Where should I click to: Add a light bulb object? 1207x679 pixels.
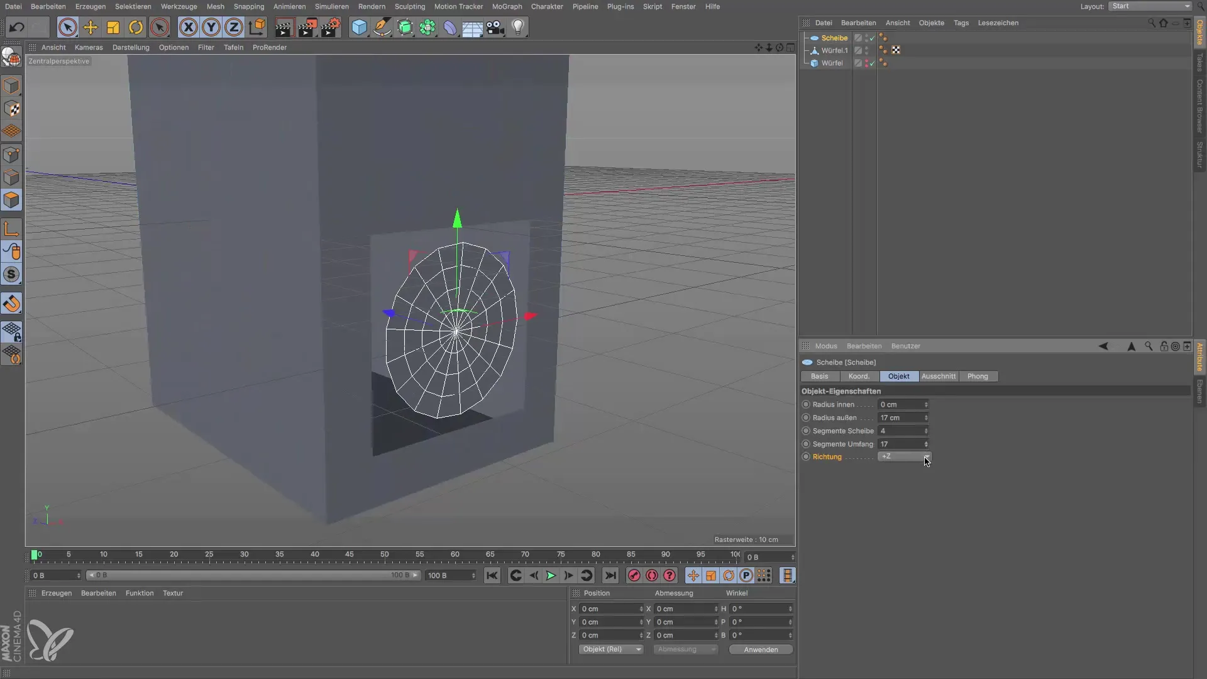518,27
